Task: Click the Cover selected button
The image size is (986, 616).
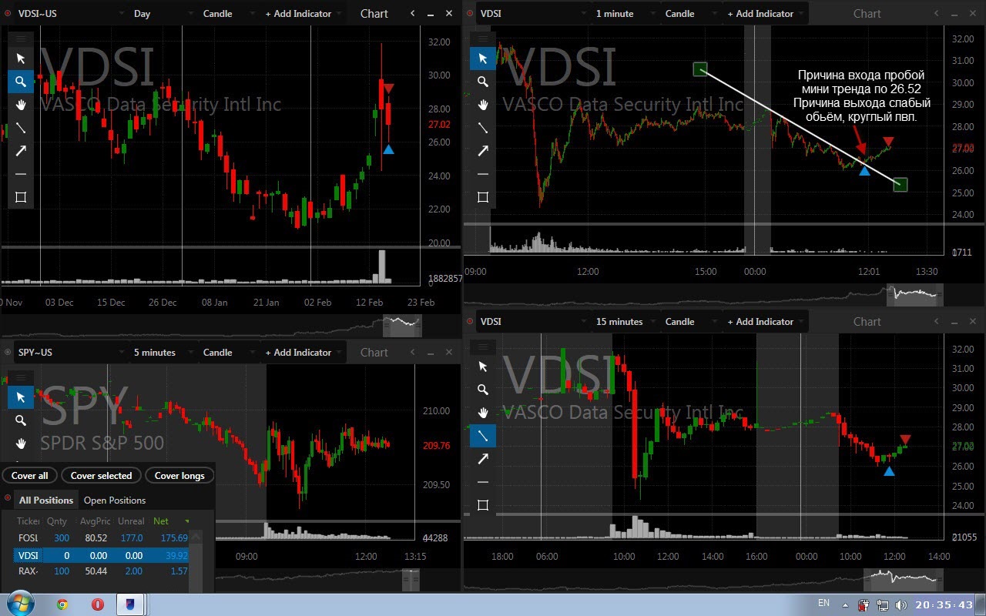Action: click(102, 476)
